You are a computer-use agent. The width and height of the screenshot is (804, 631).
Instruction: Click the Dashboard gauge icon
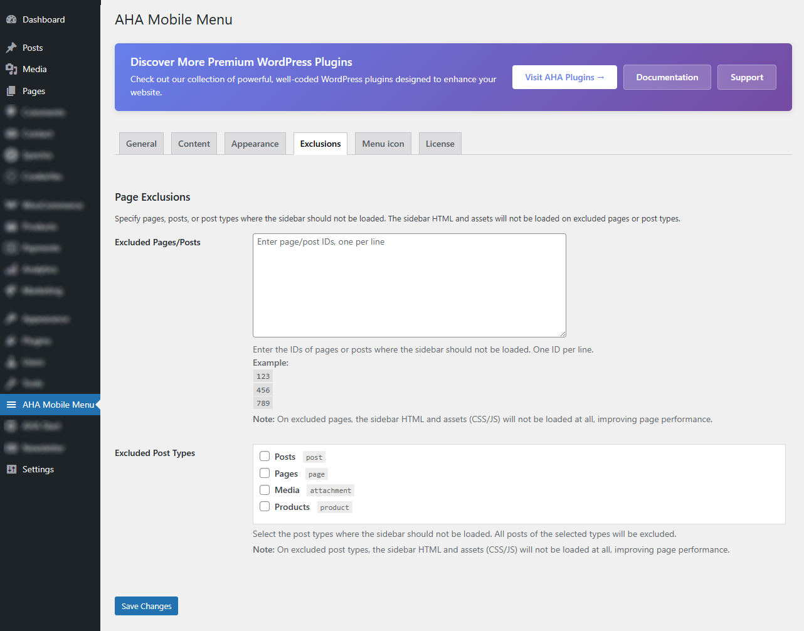click(11, 19)
